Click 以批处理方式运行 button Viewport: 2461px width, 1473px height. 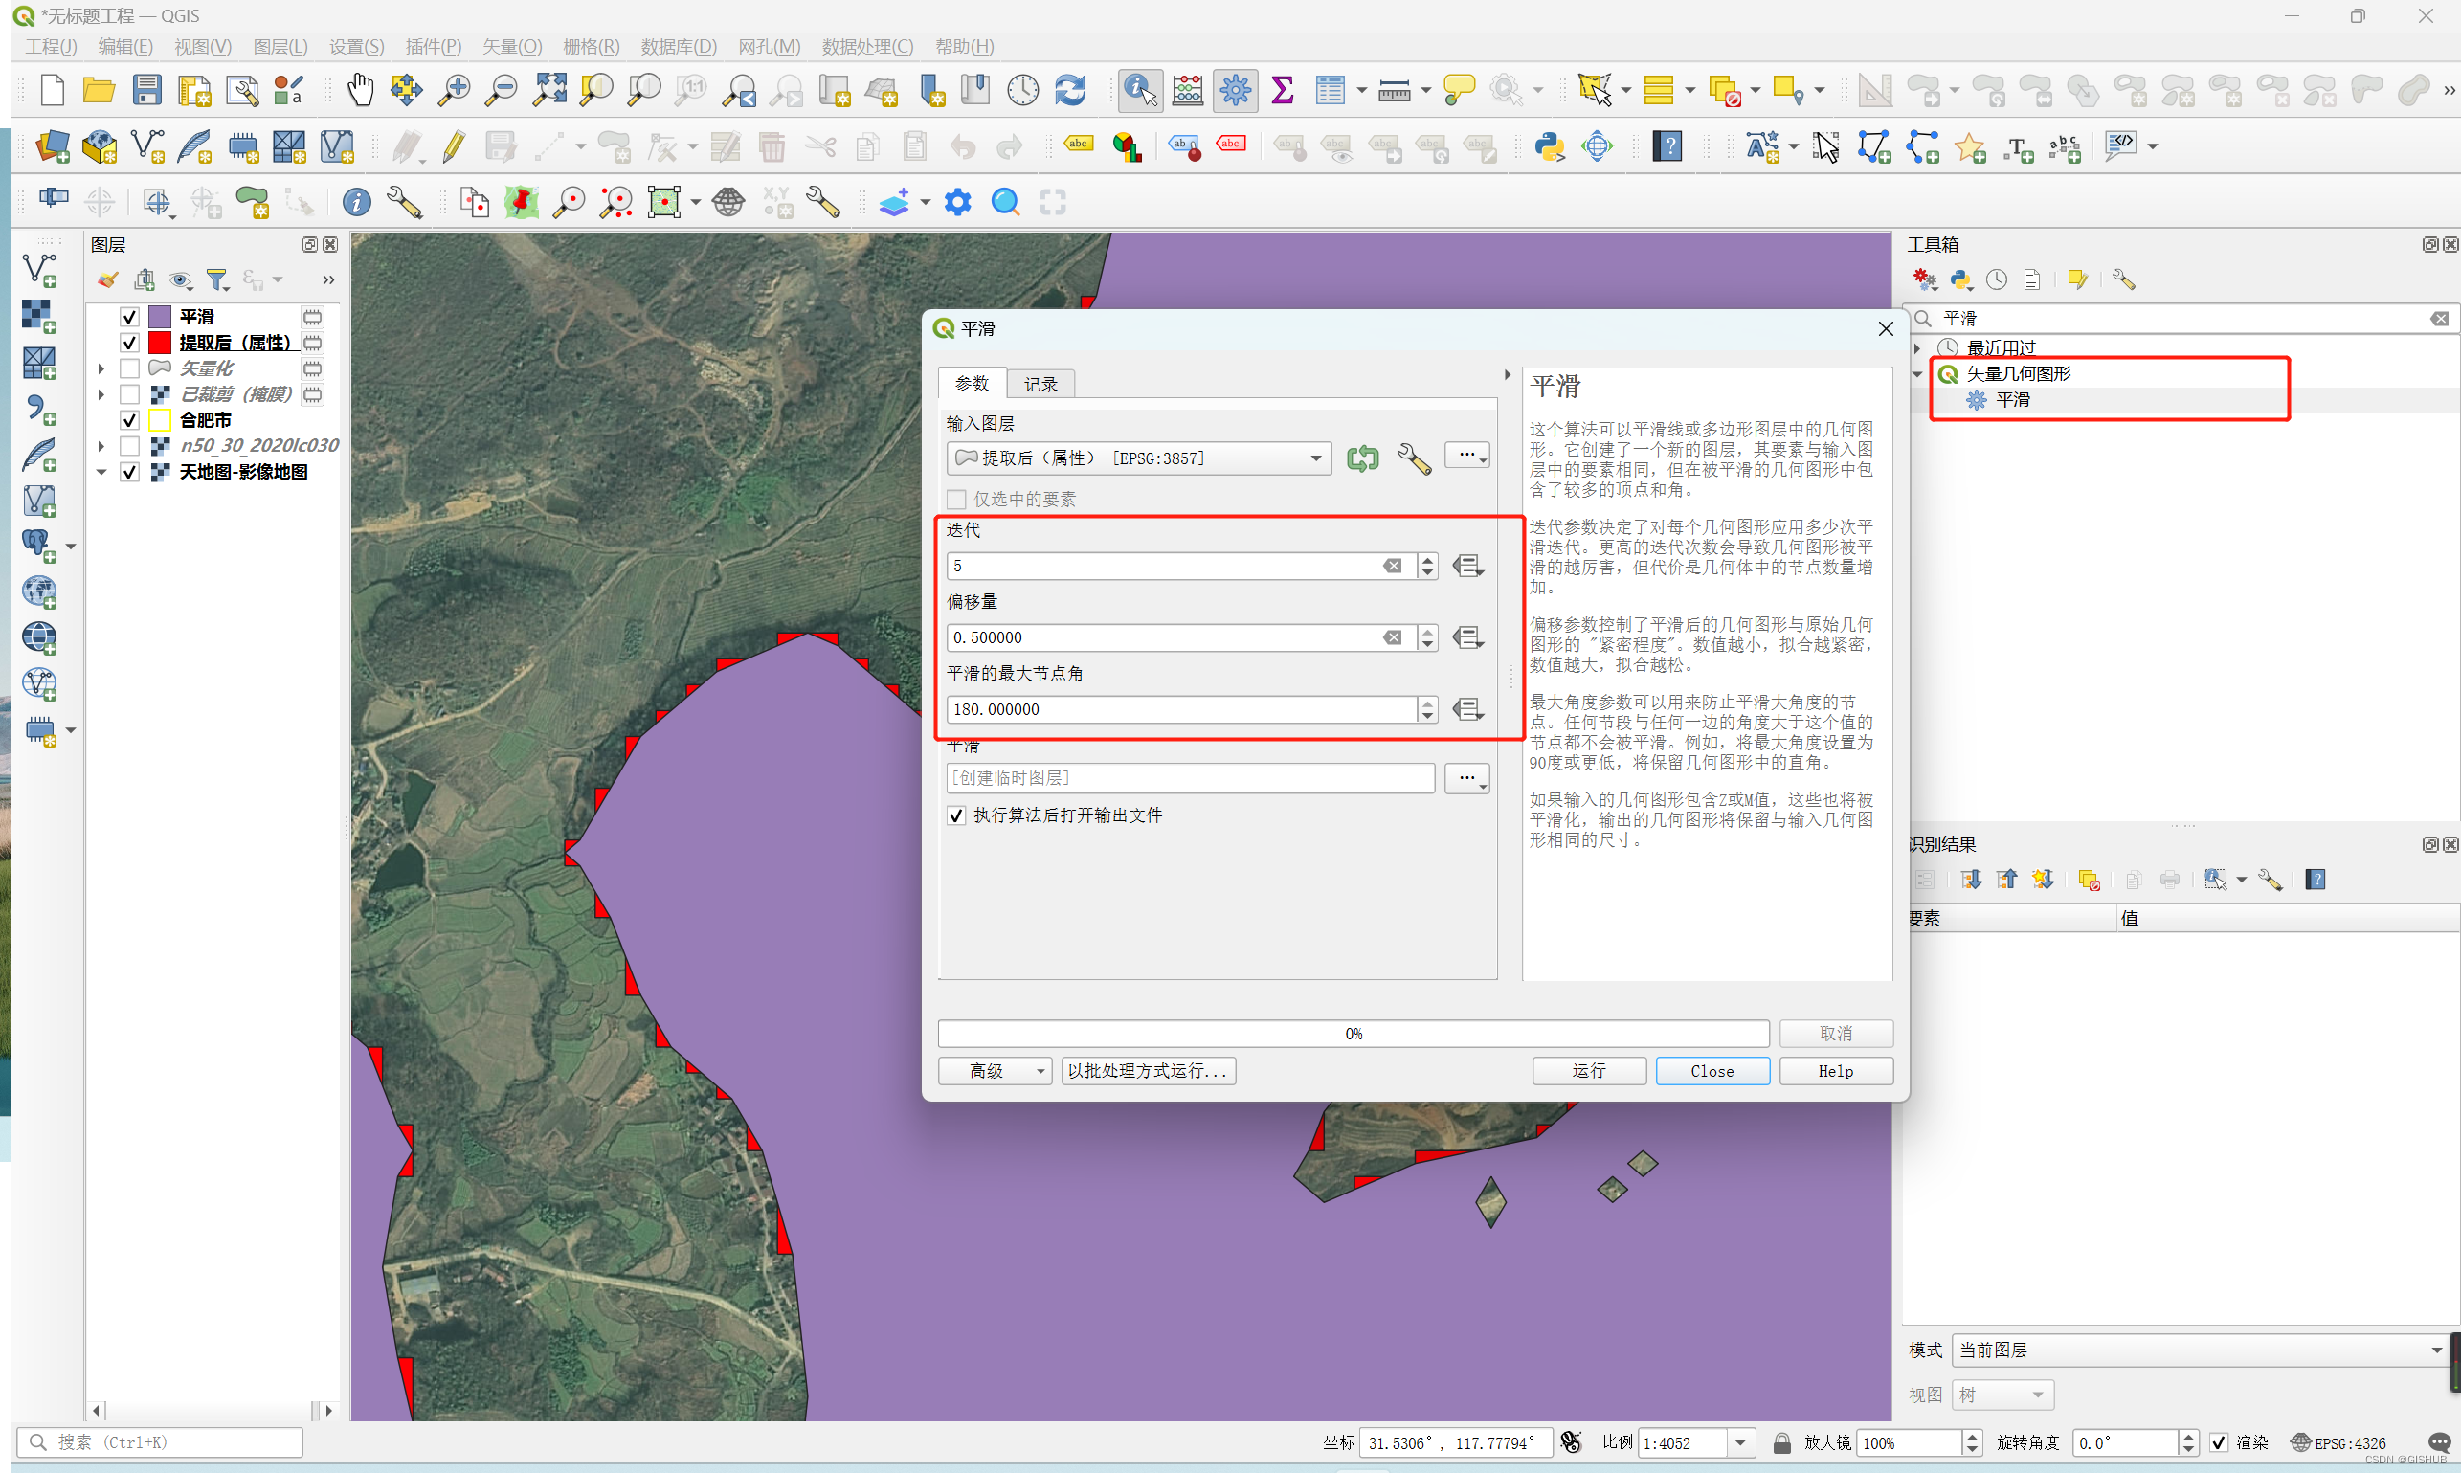(1148, 1071)
